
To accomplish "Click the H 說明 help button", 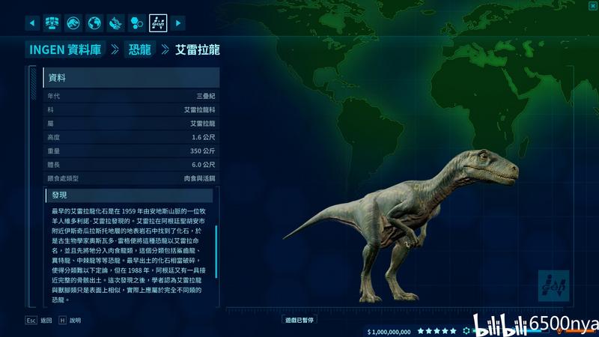I will coord(70,321).
